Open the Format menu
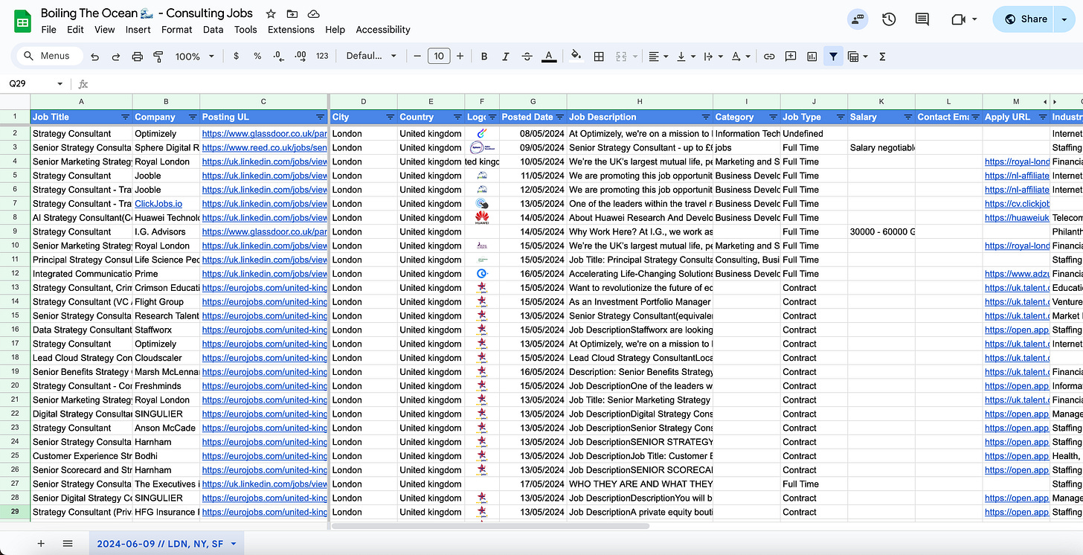This screenshot has width=1083, height=555. 177,30
